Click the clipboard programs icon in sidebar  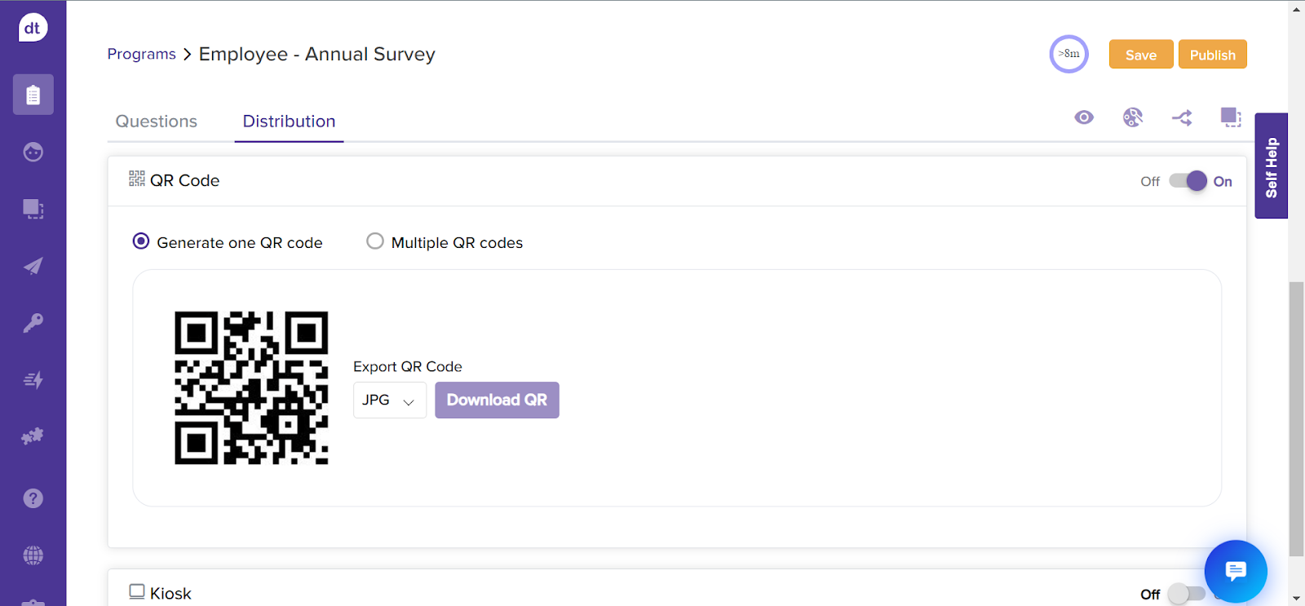pyautogui.click(x=33, y=95)
